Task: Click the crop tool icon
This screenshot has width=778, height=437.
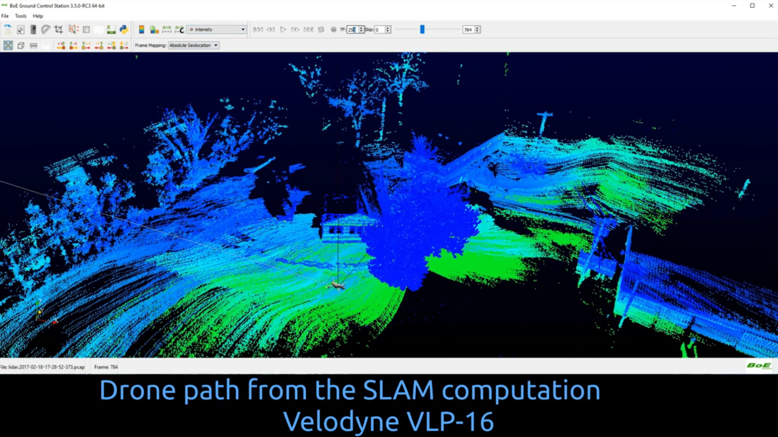Action: pos(59,29)
